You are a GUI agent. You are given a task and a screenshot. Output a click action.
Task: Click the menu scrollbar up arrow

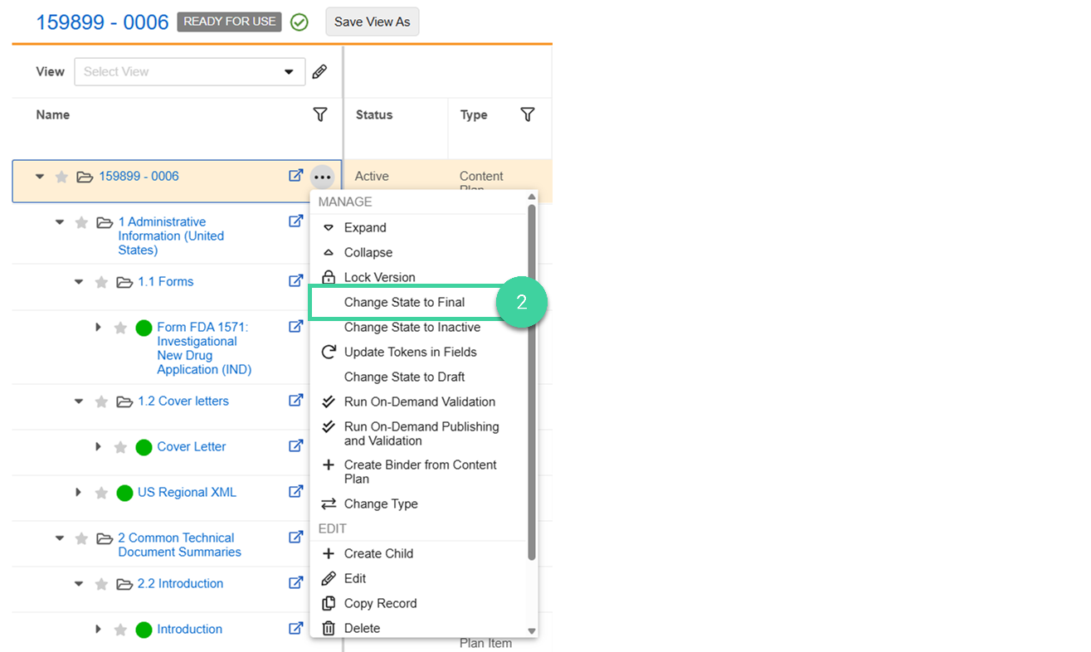(x=532, y=197)
